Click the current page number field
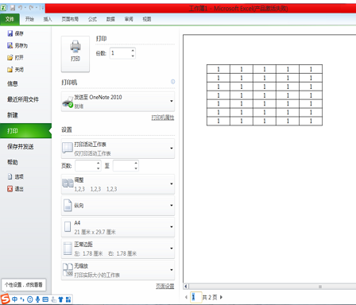The width and height of the screenshot is (356, 305). click(196, 297)
